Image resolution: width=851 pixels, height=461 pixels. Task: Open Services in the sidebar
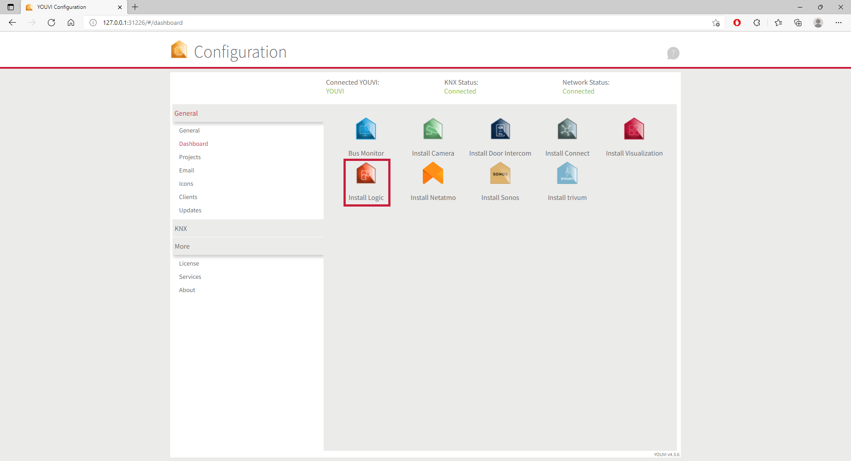[190, 277]
